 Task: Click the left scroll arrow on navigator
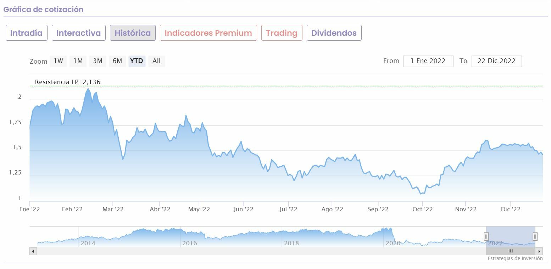[33, 251]
